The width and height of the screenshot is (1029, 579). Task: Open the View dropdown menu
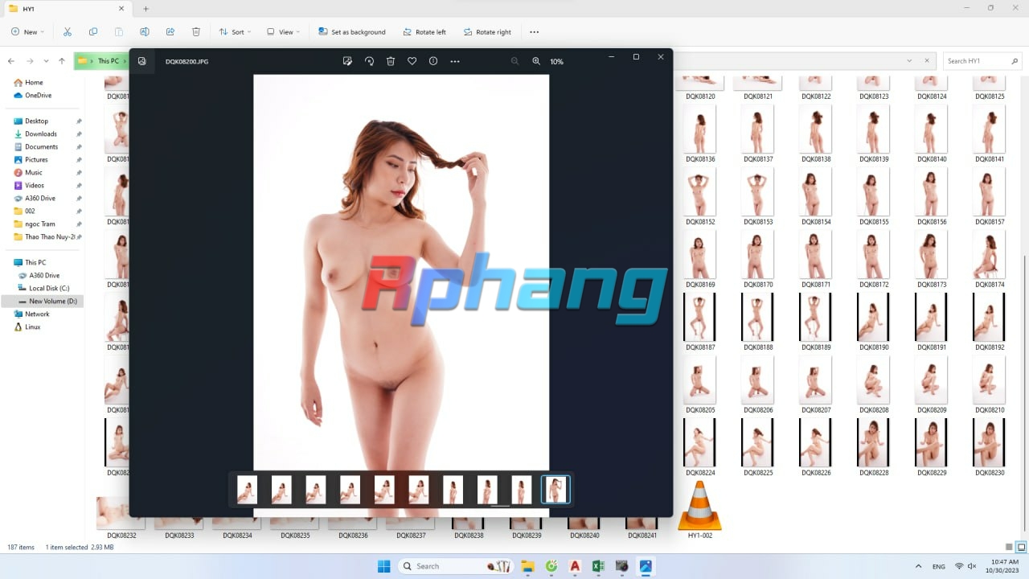(x=283, y=32)
